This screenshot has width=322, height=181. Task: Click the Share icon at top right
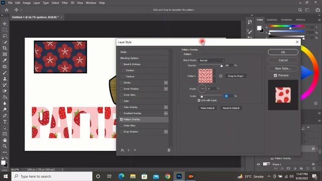[x=317, y=10]
